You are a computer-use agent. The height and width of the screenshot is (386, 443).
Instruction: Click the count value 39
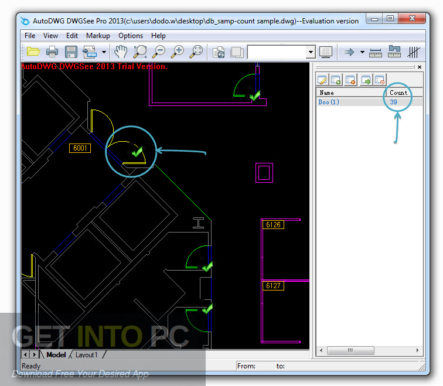[394, 102]
